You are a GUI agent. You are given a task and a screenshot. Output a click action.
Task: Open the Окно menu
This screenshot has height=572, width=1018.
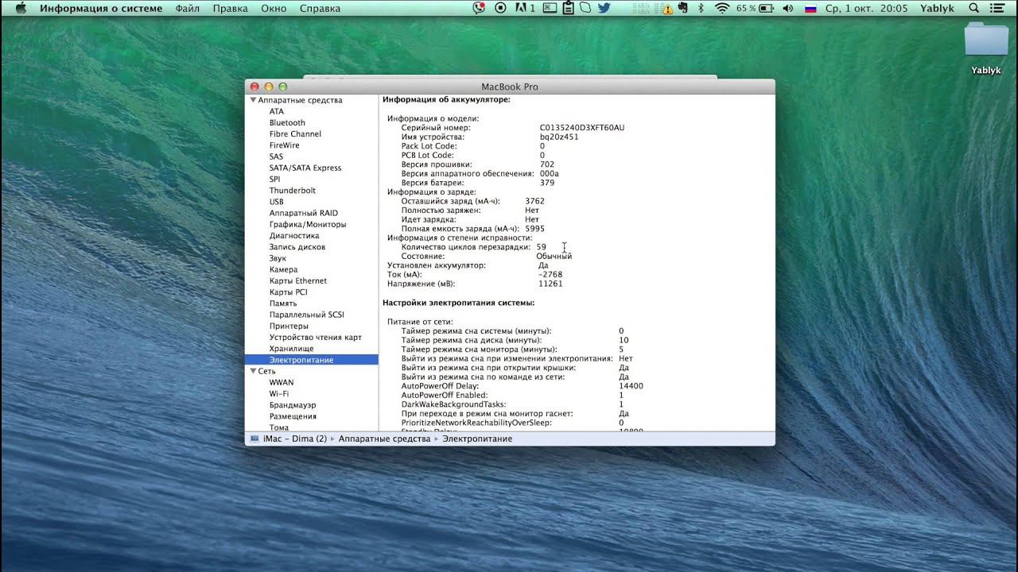(274, 9)
